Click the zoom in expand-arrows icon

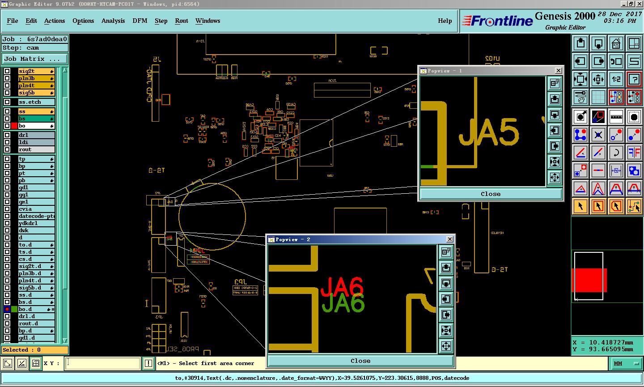coord(580,79)
